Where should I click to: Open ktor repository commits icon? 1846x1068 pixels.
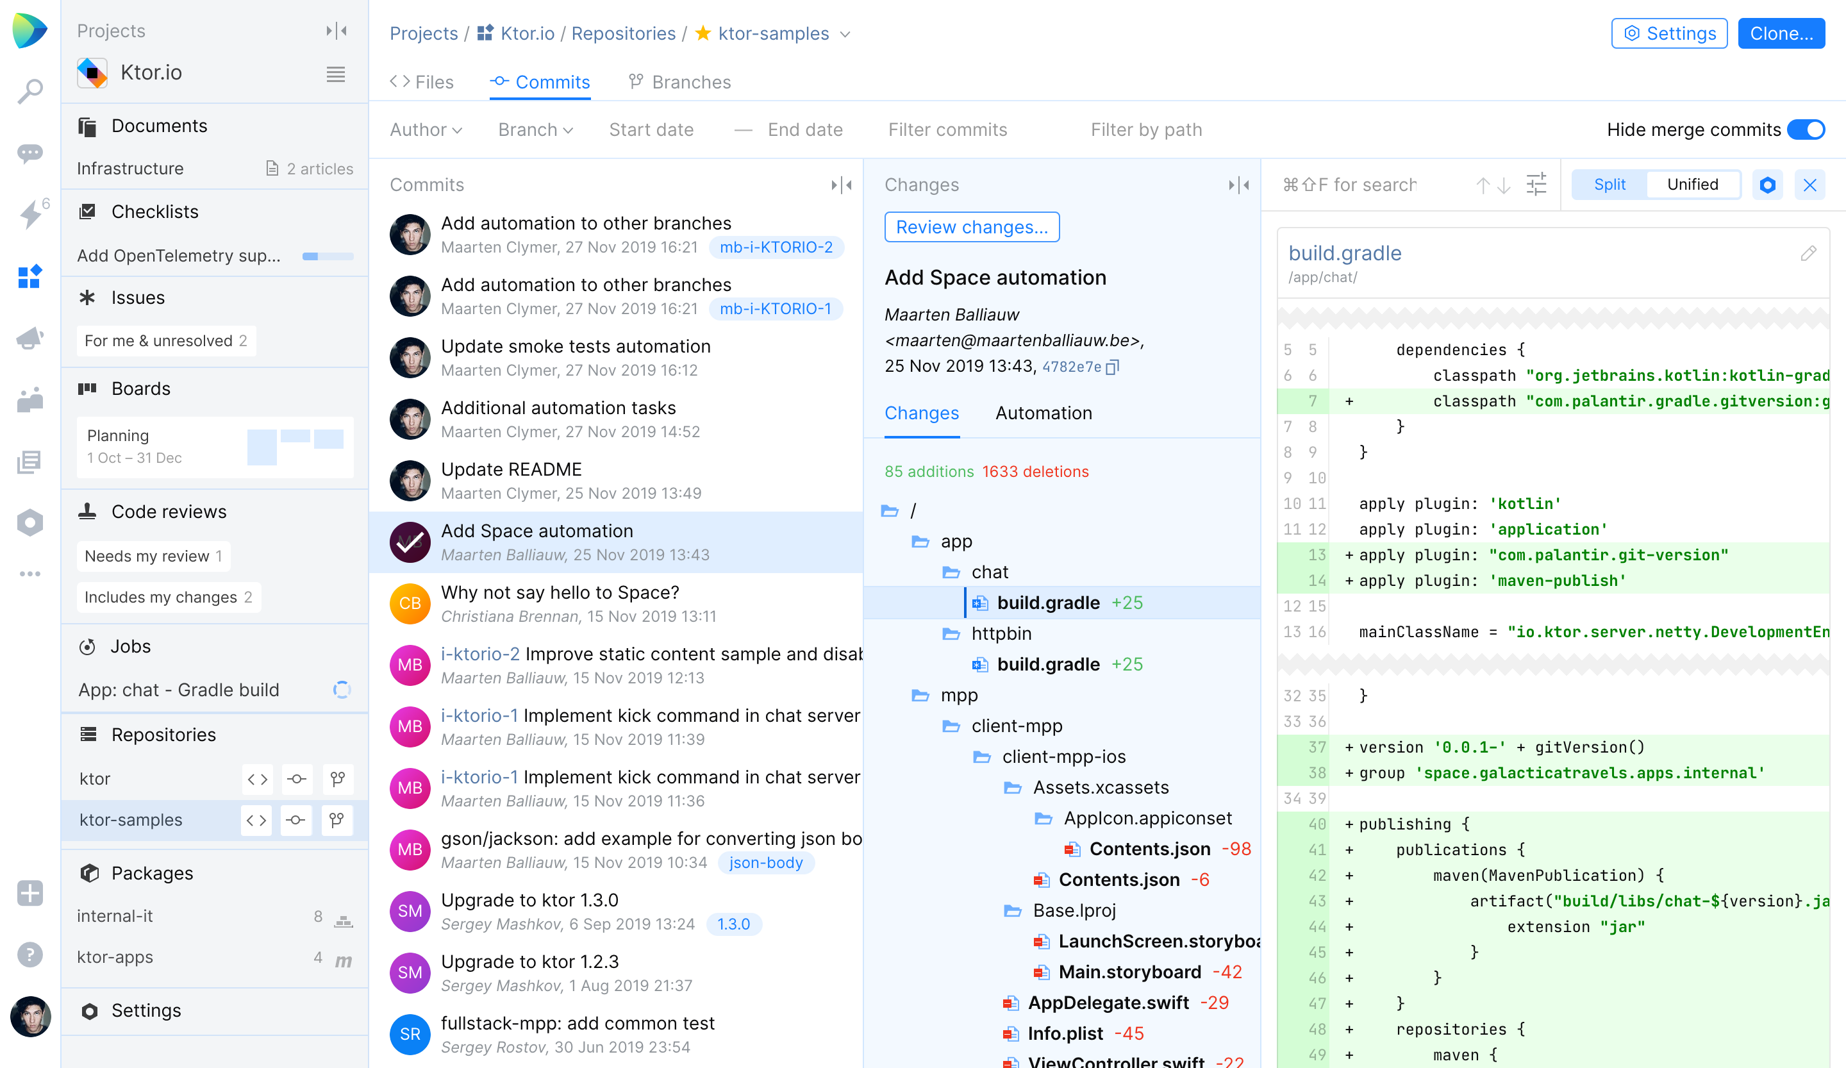[297, 780]
